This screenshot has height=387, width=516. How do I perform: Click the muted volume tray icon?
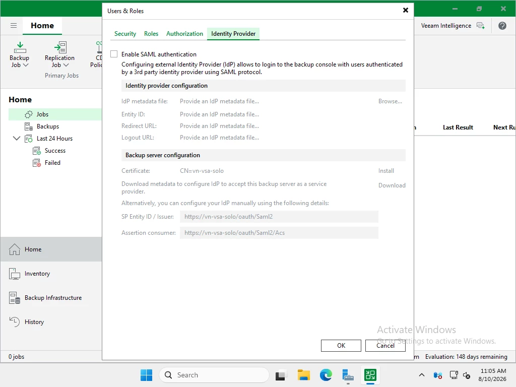click(466, 375)
